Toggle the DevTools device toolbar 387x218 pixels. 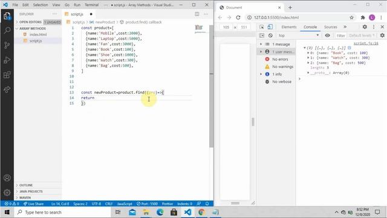(270, 27)
